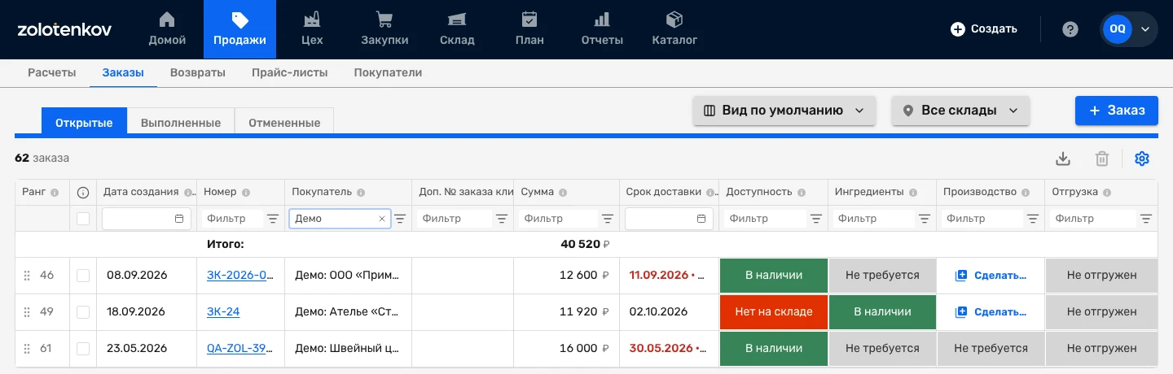The width and height of the screenshot is (1173, 374).
Task: Open filter menu for Ингредиенты column
Action: tap(925, 219)
